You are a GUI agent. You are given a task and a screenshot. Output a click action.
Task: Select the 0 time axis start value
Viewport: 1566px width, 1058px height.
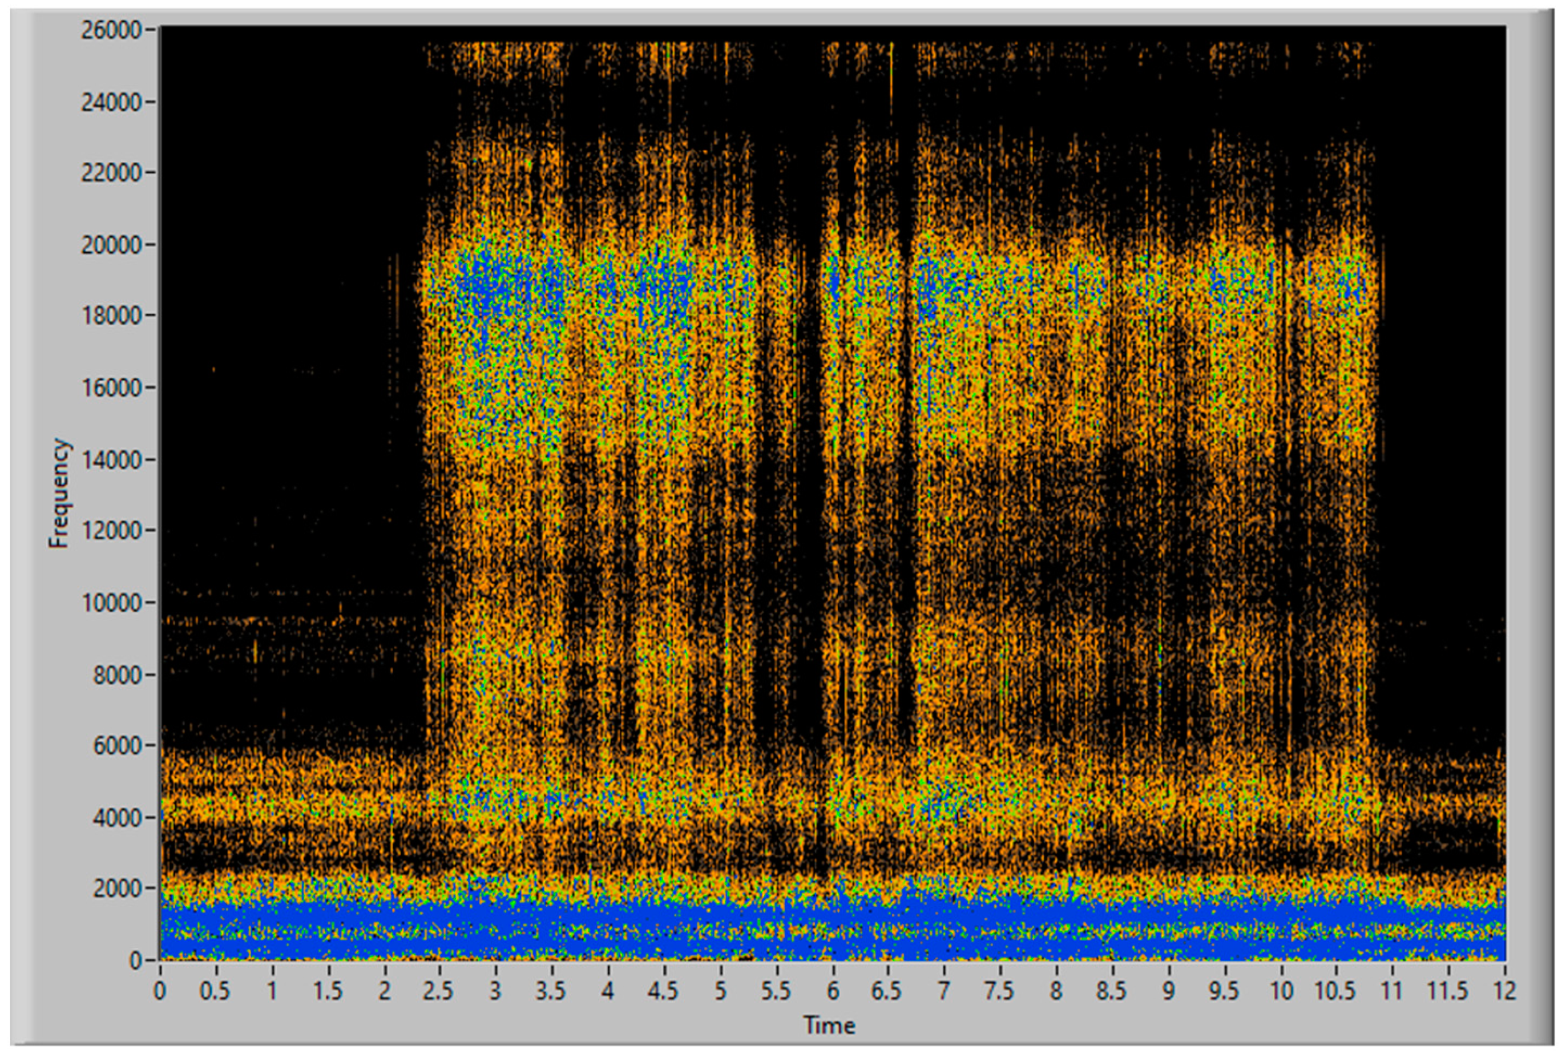pyautogui.click(x=160, y=991)
